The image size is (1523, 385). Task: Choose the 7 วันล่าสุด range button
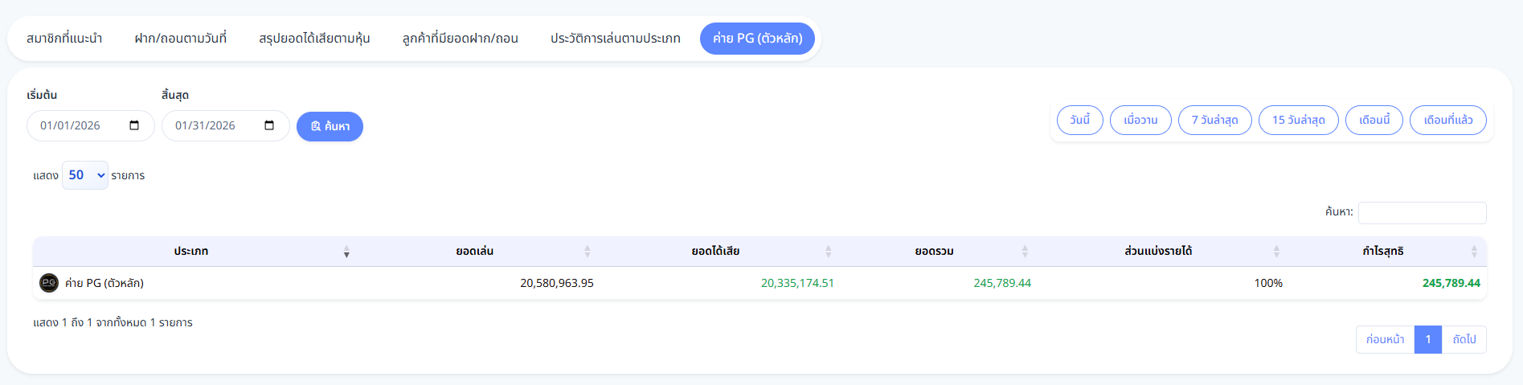[1214, 120]
